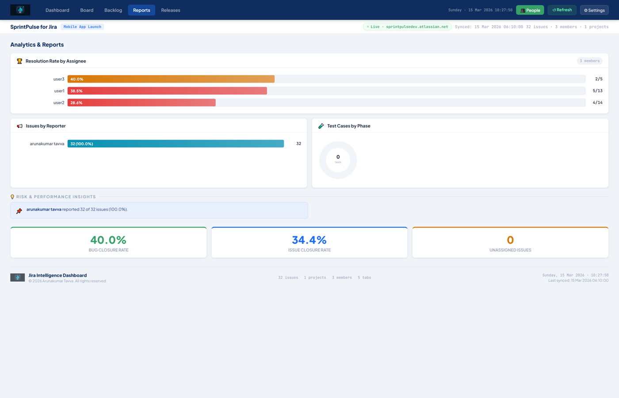Click the test tube icon for Test Cases by Phase

coord(321,126)
